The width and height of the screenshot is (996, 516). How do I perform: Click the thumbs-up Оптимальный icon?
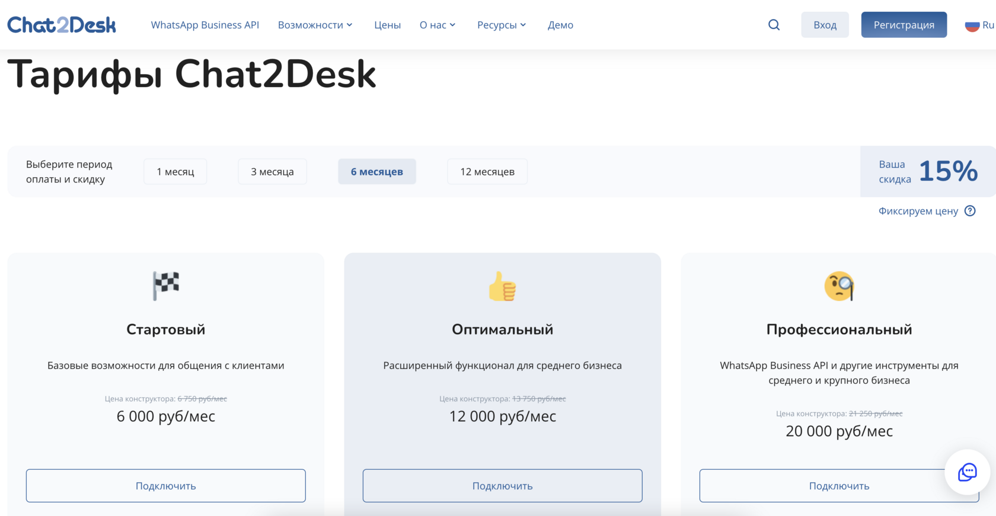503,286
